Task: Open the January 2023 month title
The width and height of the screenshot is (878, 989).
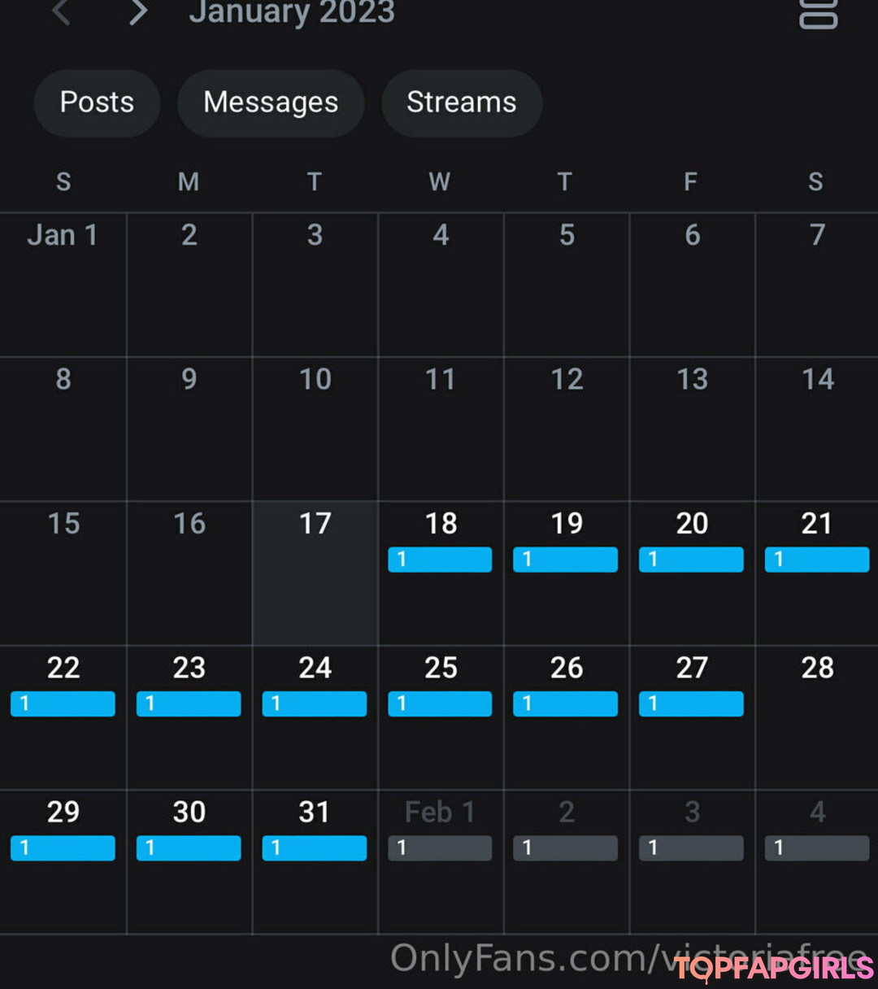Action: tap(292, 12)
